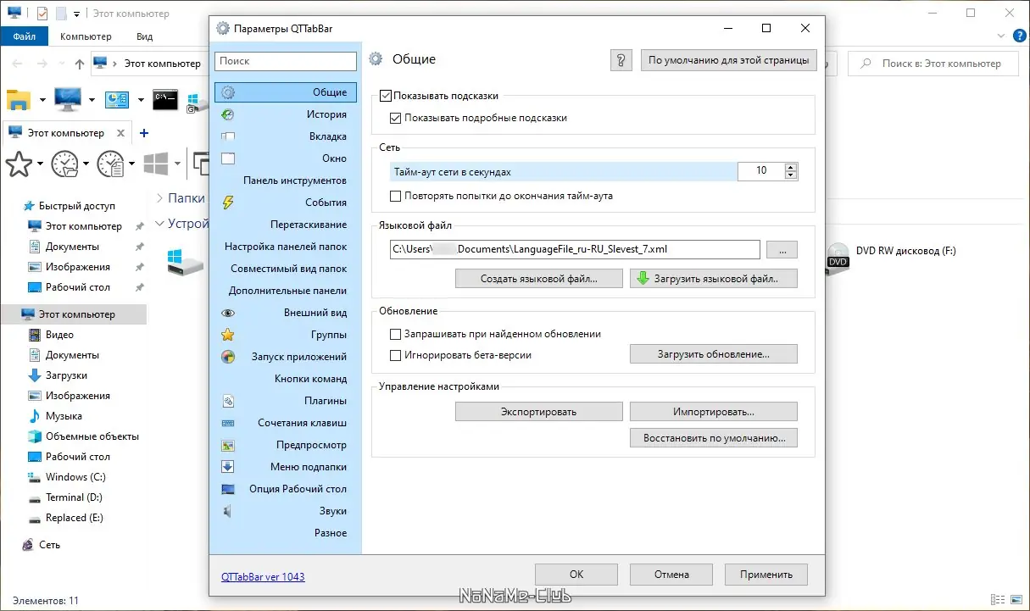Open dropdown next to yellow folder icon

(x=42, y=100)
